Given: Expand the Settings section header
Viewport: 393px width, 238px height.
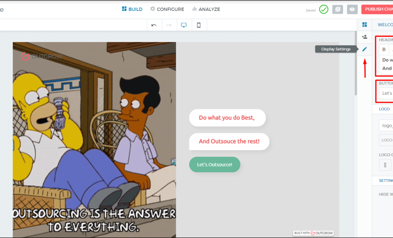Looking at the screenshot, I should point(386,180).
